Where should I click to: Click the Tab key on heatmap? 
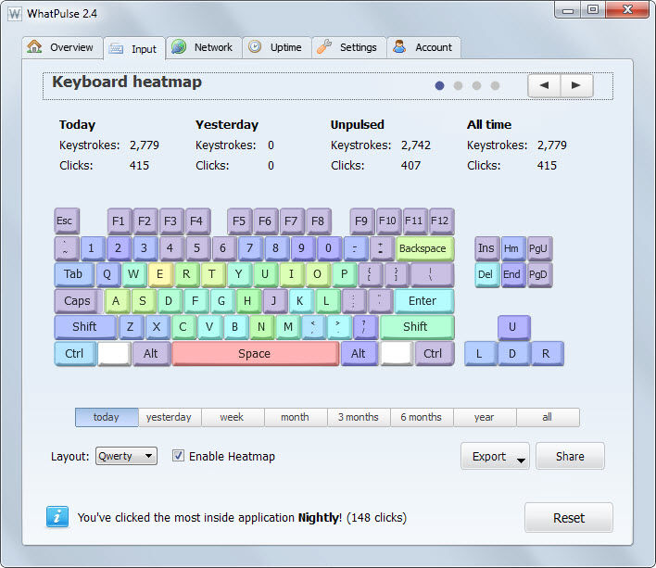[x=74, y=274]
